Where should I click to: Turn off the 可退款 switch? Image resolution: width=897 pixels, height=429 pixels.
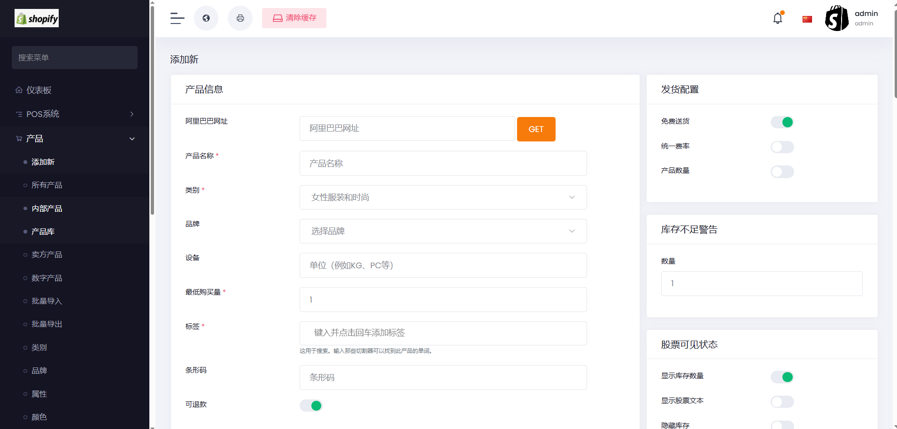tap(311, 406)
